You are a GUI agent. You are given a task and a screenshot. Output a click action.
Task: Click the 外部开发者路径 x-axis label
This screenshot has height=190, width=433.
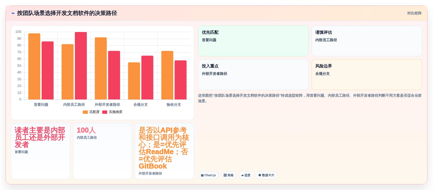tap(107, 105)
